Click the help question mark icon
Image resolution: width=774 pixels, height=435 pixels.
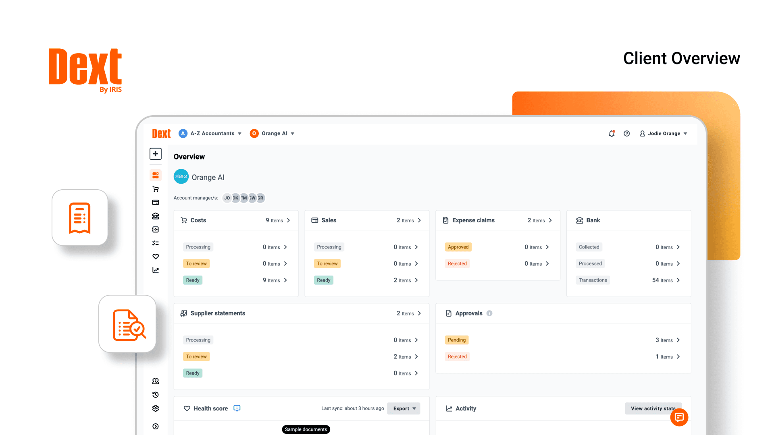click(x=626, y=134)
